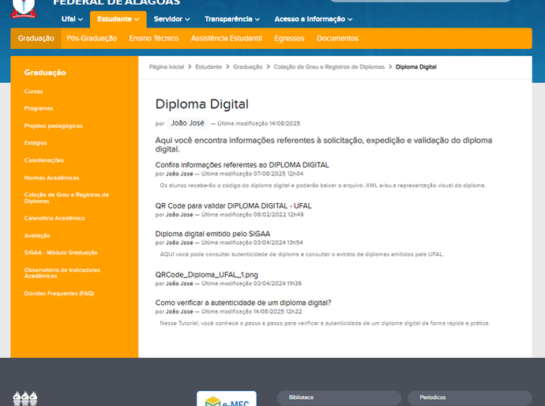This screenshot has width=545, height=406.
Task: Click Página Inicial in breadcrumb
Action: point(167,66)
